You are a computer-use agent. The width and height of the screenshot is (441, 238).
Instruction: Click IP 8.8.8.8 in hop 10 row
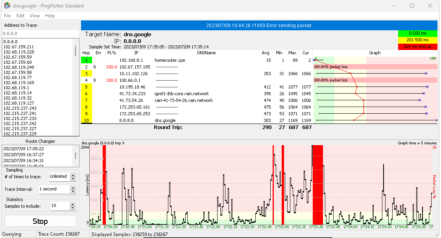(126, 120)
